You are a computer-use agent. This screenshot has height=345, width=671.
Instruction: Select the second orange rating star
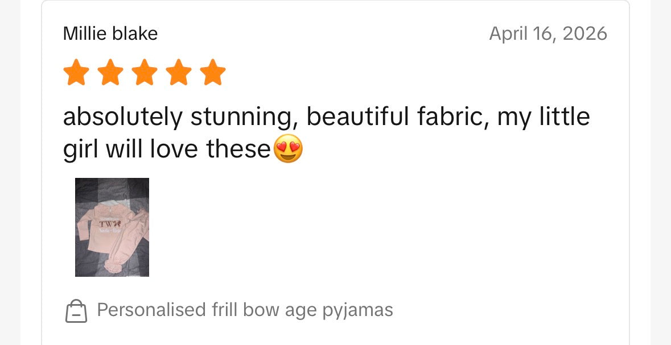pos(110,73)
